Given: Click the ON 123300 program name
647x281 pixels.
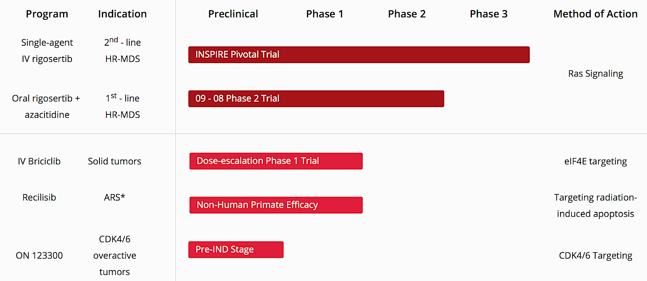Looking at the screenshot, I should click(x=39, y=256).
